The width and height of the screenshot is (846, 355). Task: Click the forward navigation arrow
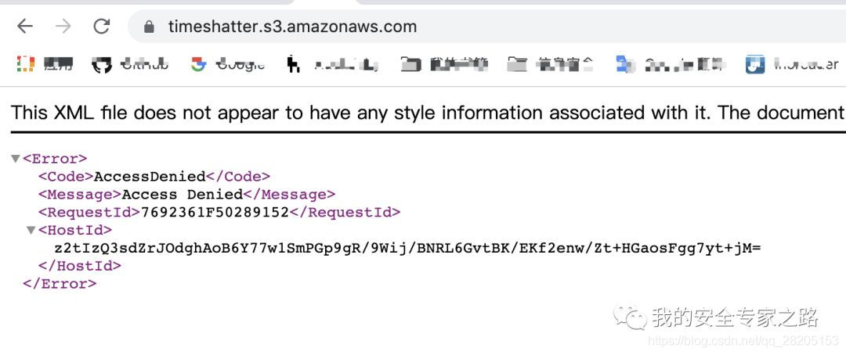point(63,26)
